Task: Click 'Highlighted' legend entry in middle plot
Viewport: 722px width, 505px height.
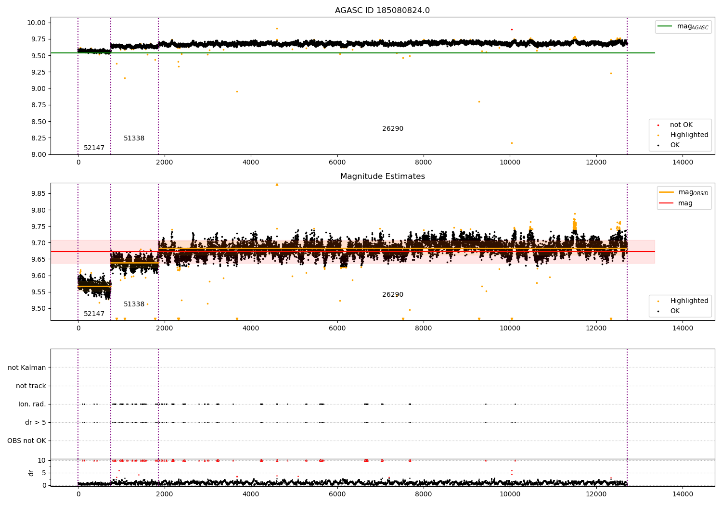Action: (x=683, y=301)
